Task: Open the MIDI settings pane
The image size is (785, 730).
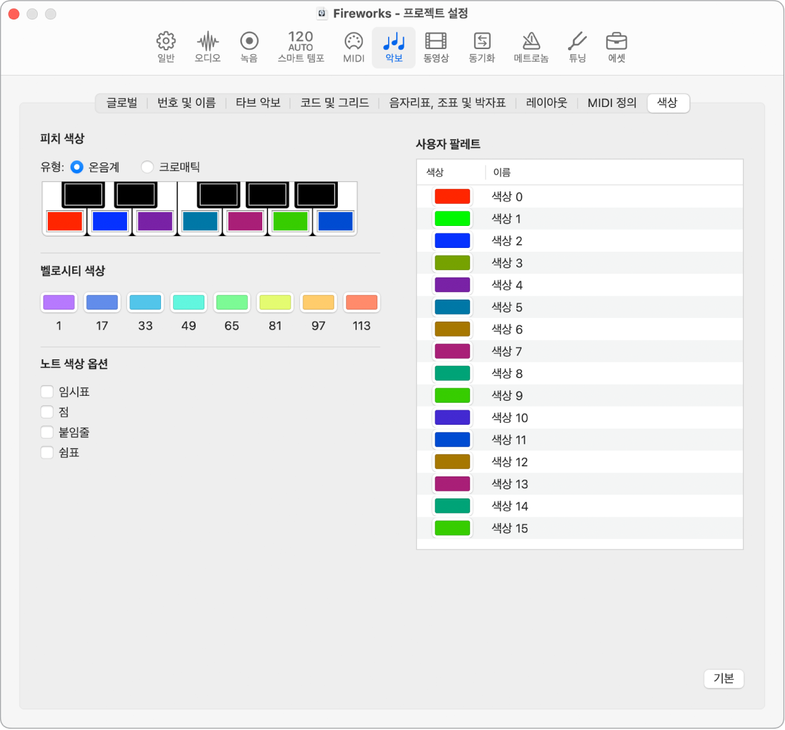Action: click(x=354, y=47)
